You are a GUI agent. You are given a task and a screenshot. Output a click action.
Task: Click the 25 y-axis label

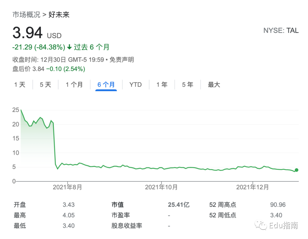(x=16, y=110)
